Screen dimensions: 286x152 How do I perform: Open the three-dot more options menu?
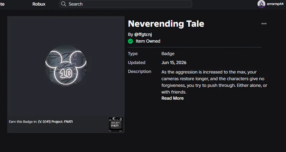(x=264, y=24)
